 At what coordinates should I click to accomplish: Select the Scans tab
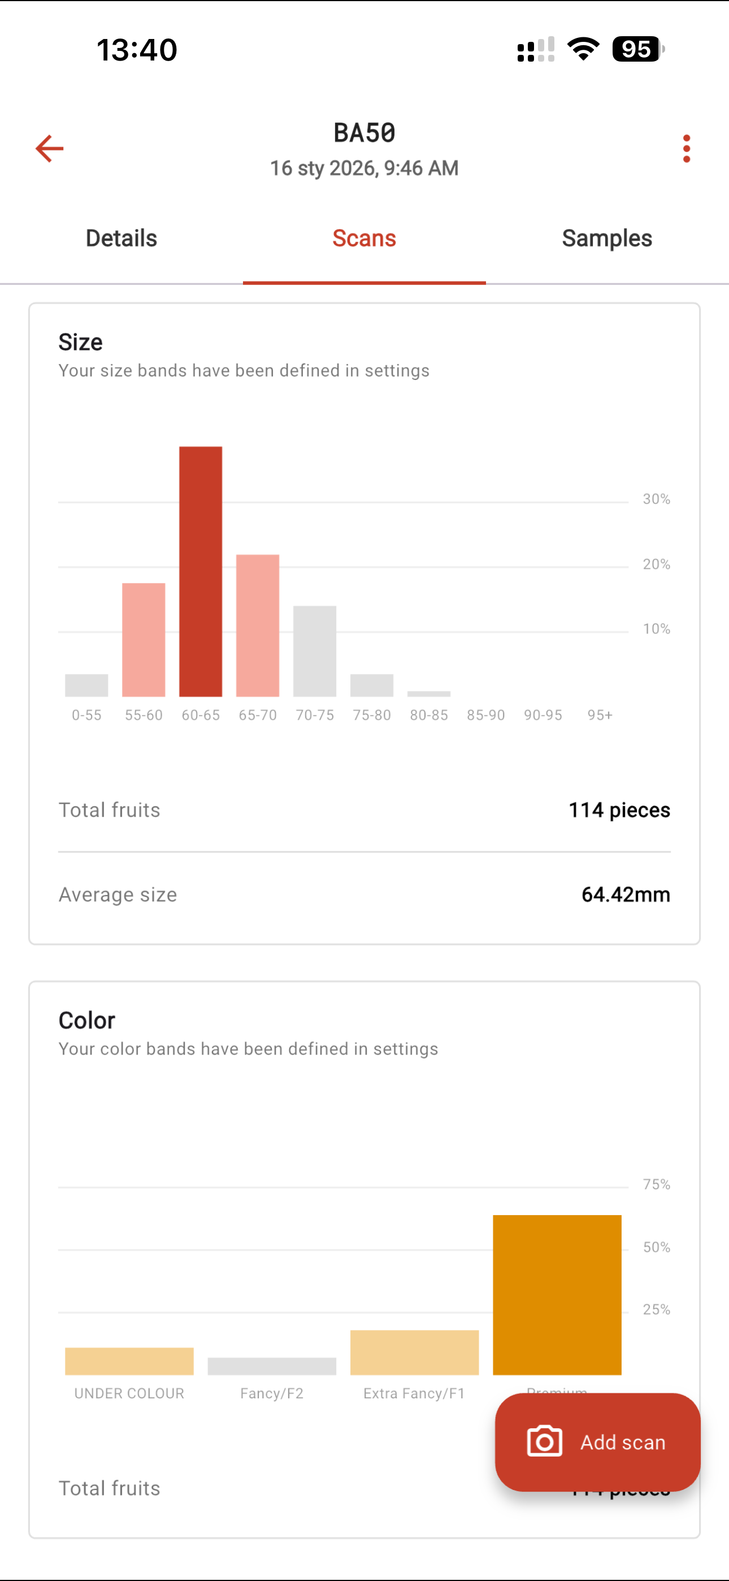click(364, 238)
